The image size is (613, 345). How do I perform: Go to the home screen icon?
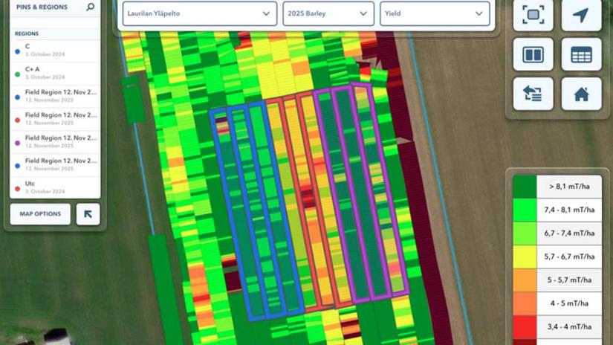pos(581,94)
